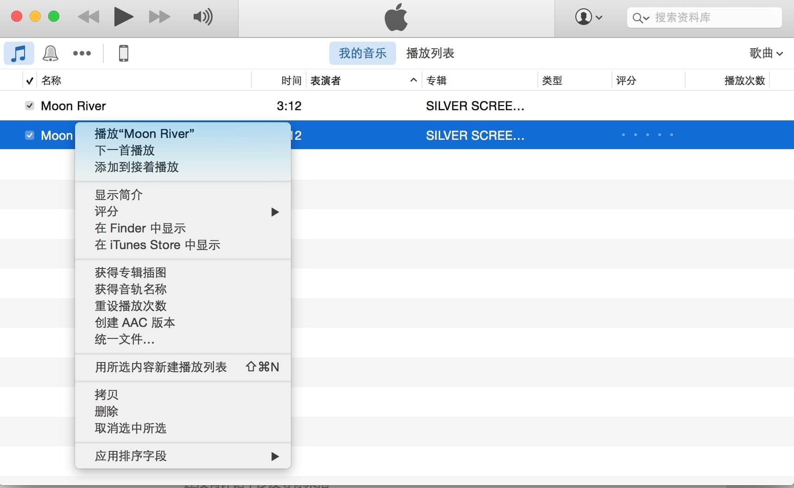The height and width of the screenshot is (488, 794).
Task: Click the red close window button
Action: 17,17
